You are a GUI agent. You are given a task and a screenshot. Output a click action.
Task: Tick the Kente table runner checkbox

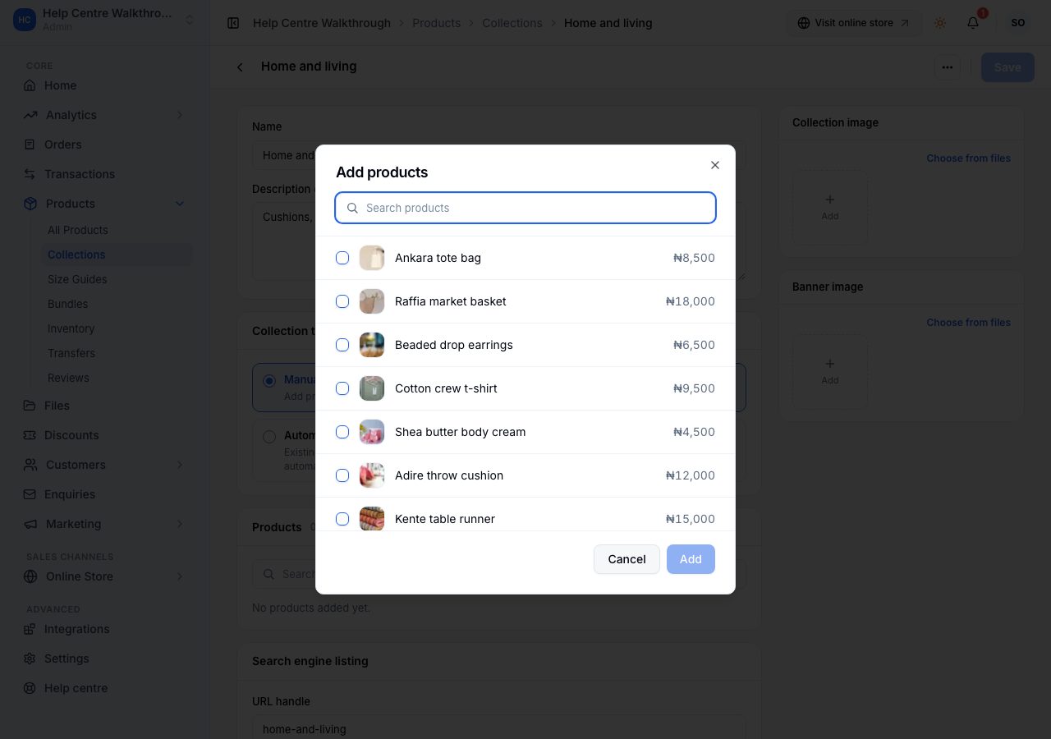coord(342,519)
